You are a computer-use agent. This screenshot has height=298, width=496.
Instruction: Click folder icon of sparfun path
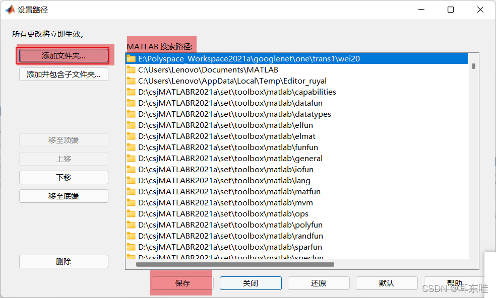(x=131, y=247)
